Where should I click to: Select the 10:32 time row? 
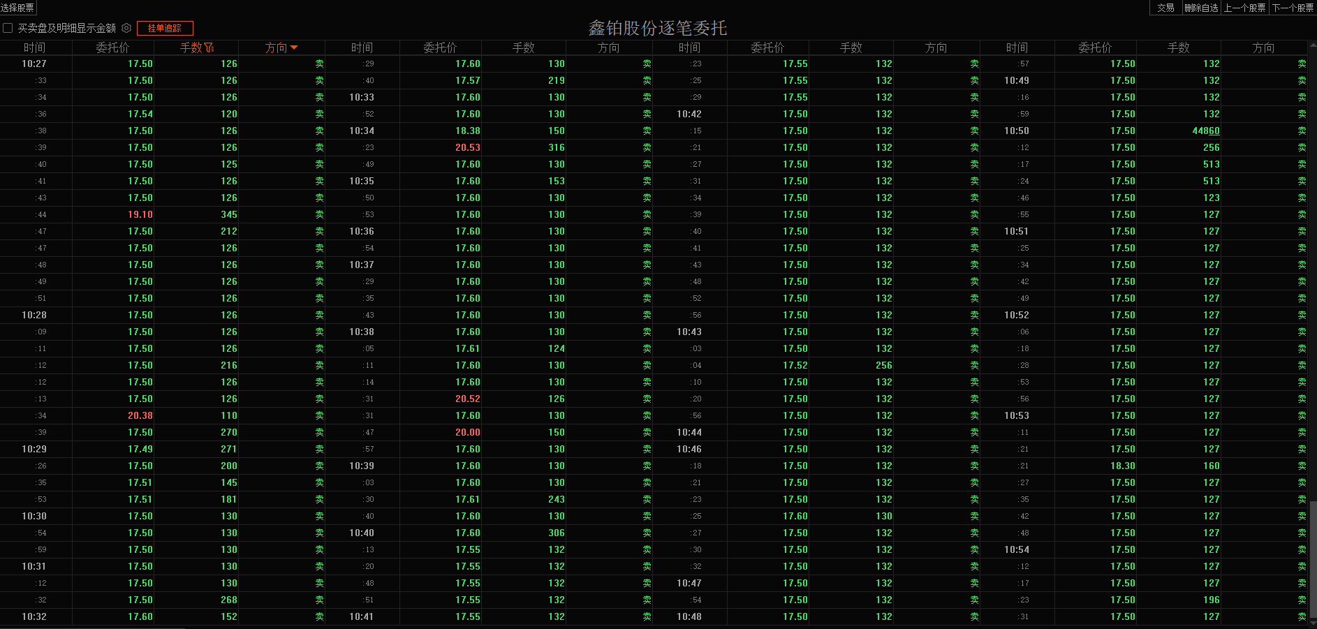tap(34, 616)
